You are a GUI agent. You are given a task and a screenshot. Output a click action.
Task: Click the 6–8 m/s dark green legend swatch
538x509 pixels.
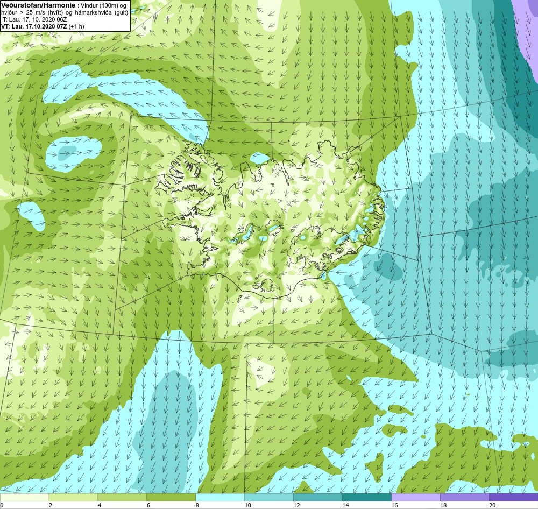point(171,497)
